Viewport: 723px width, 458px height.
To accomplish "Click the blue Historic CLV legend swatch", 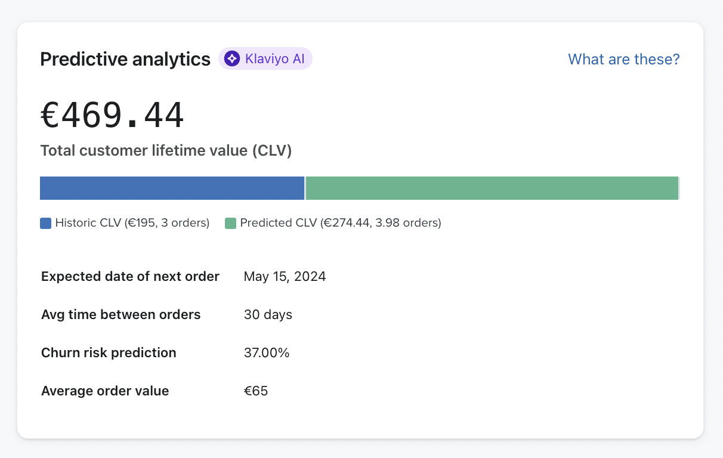I will (x=46, y=224).
